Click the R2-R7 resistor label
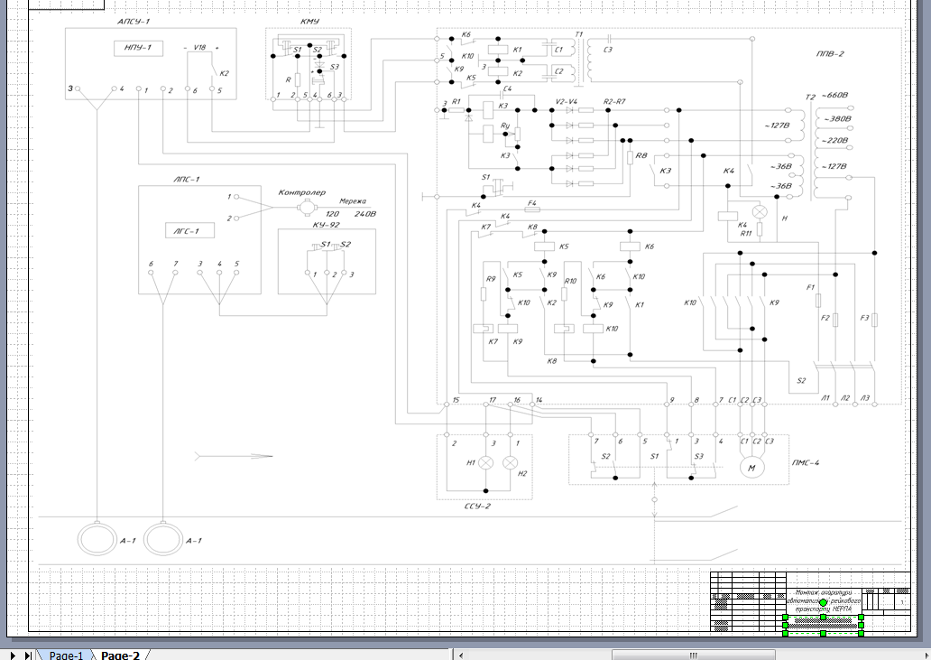 [614, 102]
